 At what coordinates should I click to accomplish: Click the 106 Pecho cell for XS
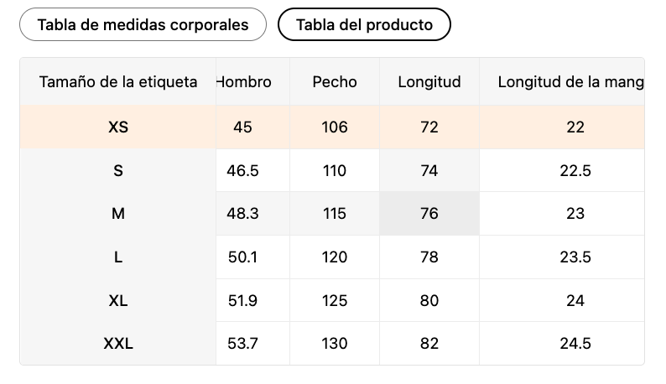[335, 127]
